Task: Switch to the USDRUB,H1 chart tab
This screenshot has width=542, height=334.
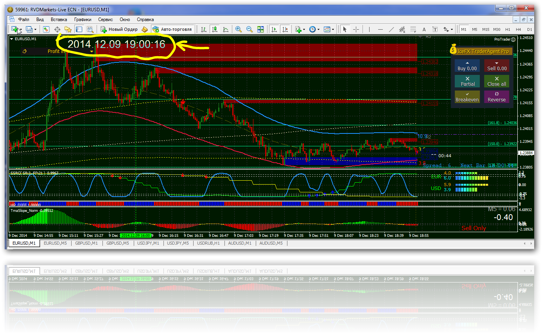Action: pyautogui.click(x=208, y=243)
